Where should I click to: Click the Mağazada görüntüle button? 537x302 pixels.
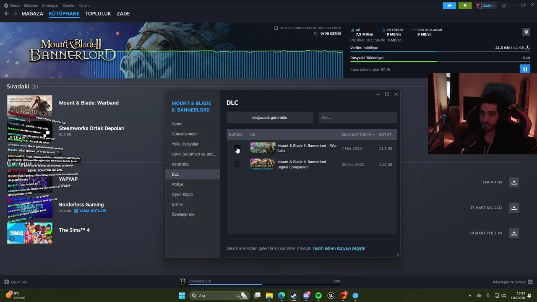270,117
